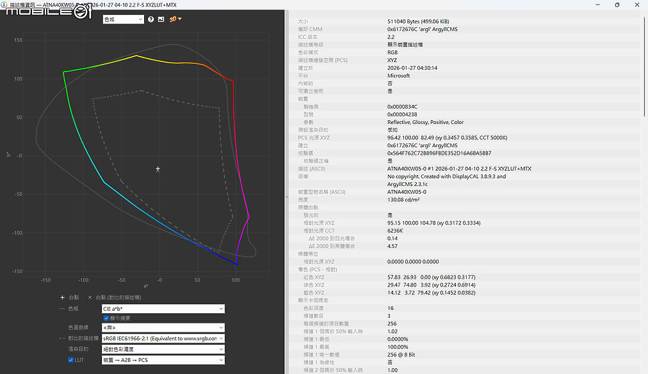Click the app icon in the title bar
The height and width of the screenshot is (374, 648).
pos(6,4)
